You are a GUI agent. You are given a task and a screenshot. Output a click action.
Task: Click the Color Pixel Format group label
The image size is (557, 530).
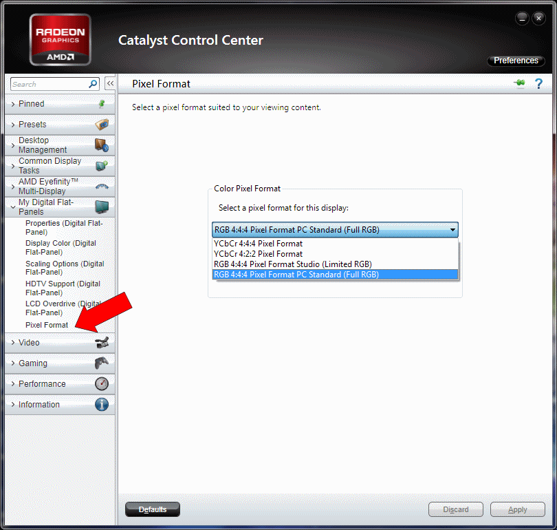247,189
